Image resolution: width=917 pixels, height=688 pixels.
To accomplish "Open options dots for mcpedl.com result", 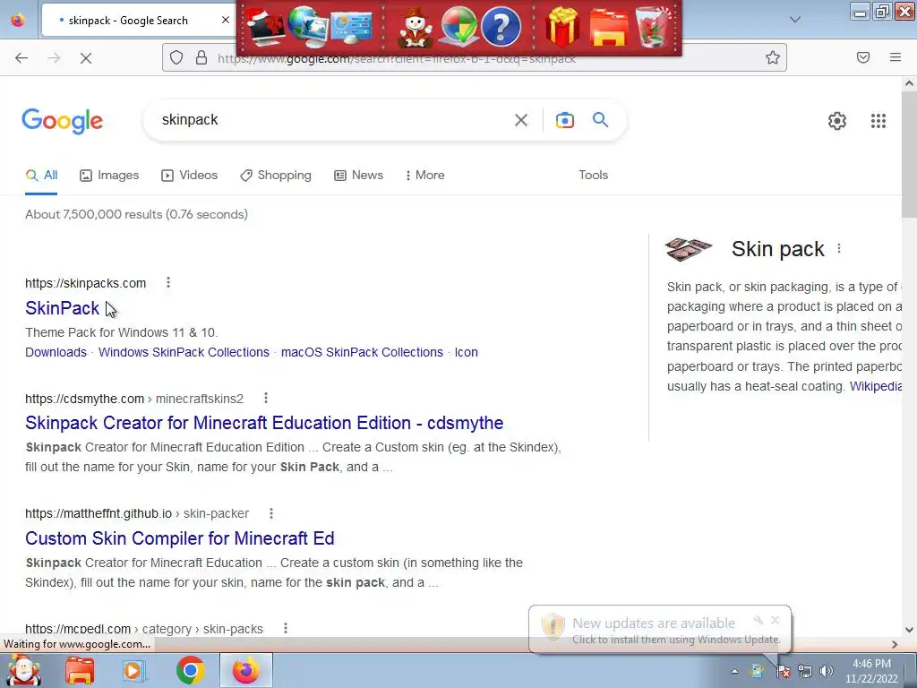I will (x=286, y=628).
